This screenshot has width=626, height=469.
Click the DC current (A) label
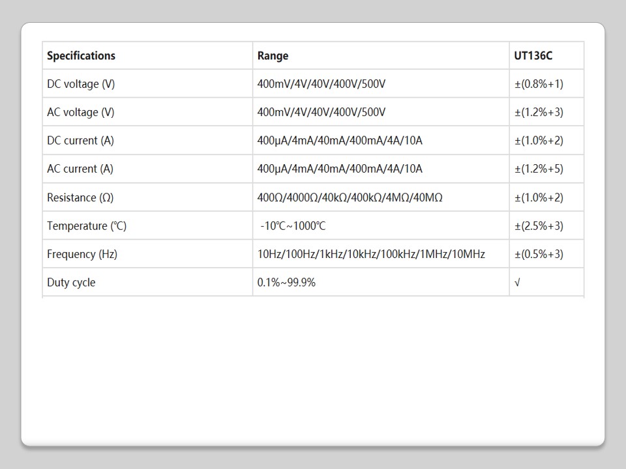click(80, 141)
